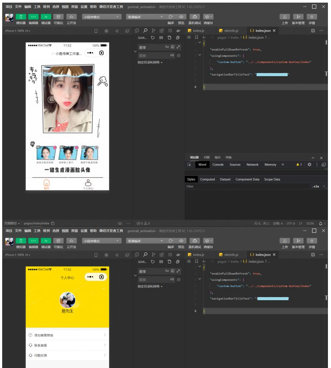331x368 pixels.
Task: Click the 可视化 icon in the upper window toolbar
Action: coord(59,17)
